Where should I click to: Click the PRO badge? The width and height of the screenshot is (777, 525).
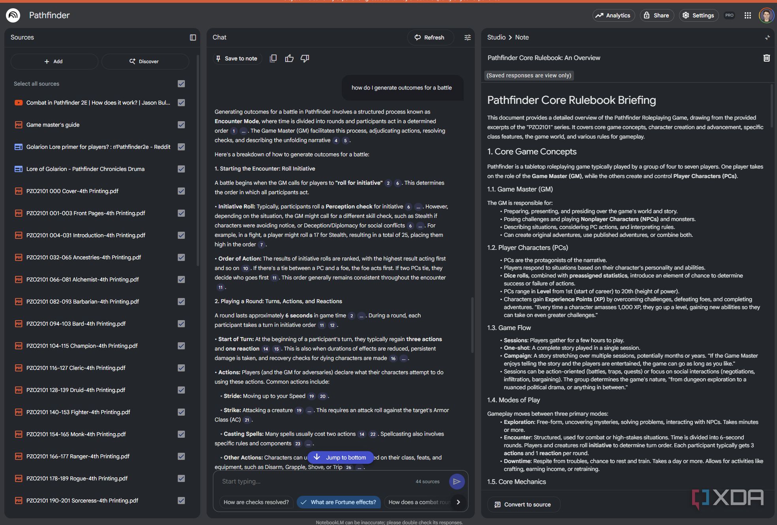coord(729,15)
